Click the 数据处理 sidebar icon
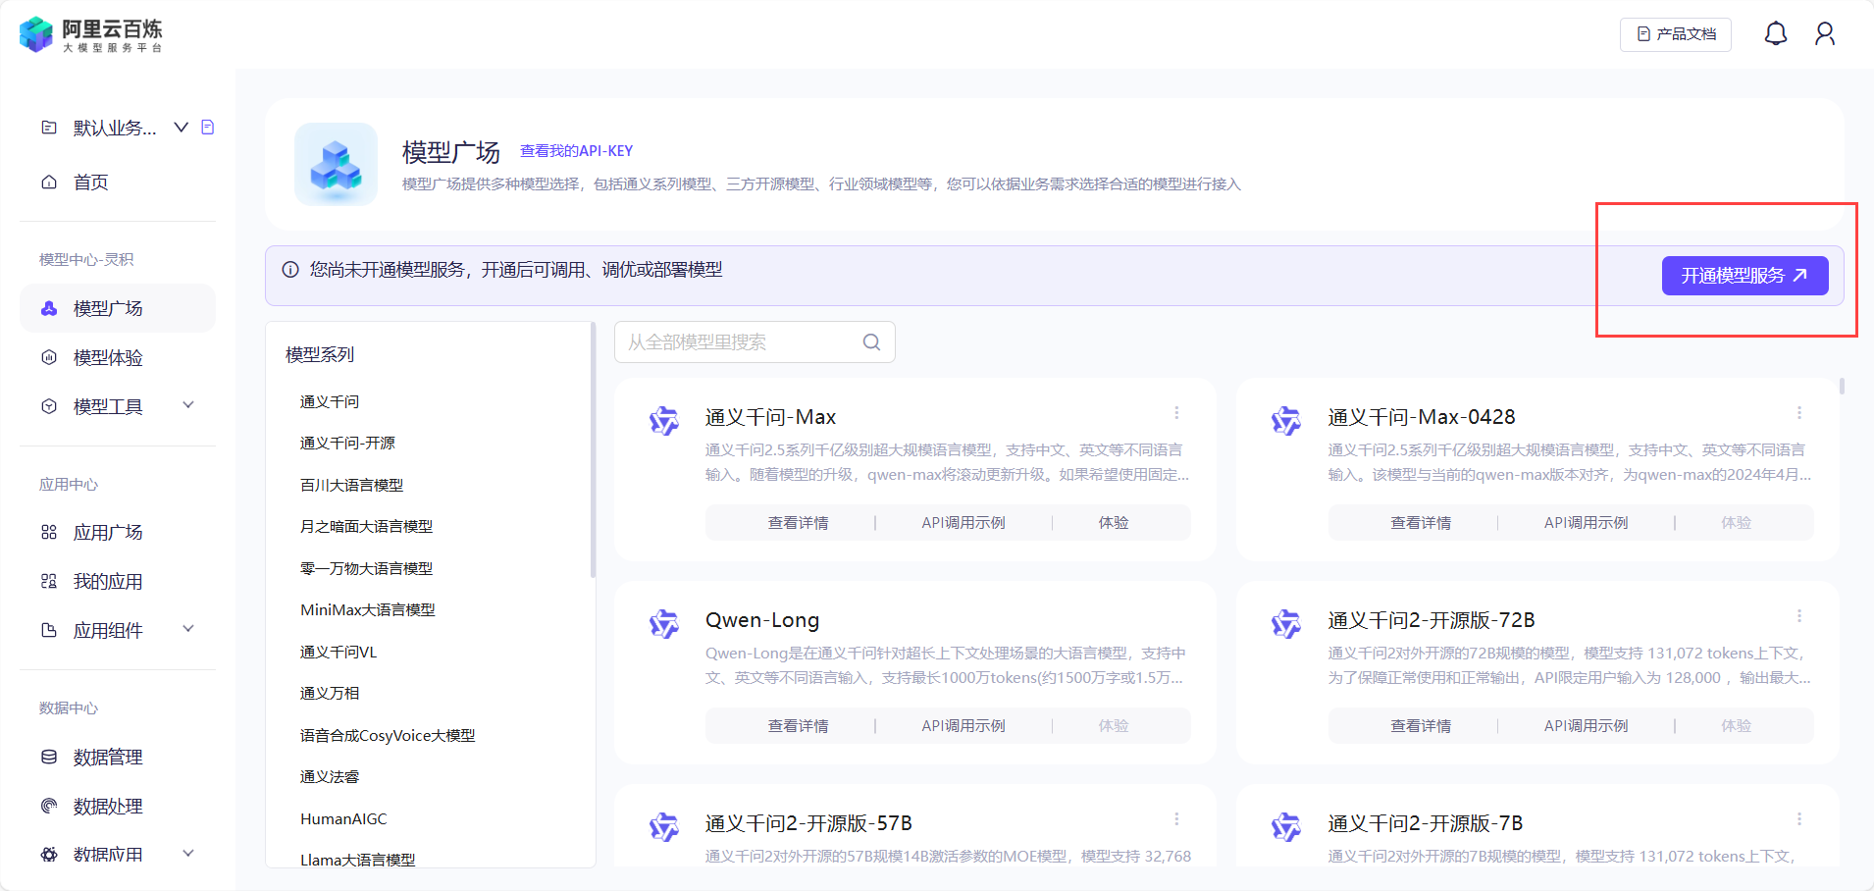The image size is (1874, 891). click(x=49, y=806)
